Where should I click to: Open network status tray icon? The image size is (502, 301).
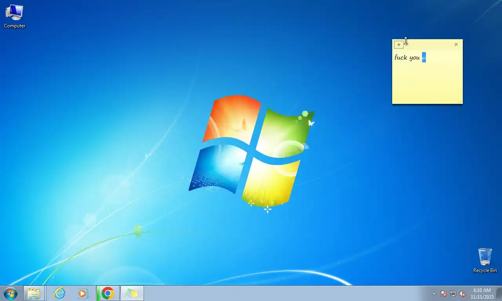click(x=453, y=294)
